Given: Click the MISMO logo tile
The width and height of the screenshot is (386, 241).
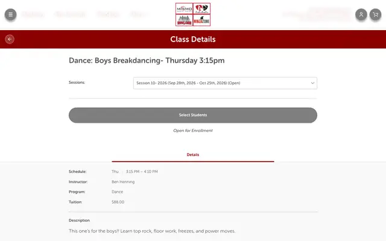Looking at the screenshot, I should click(x=184, y=8).
